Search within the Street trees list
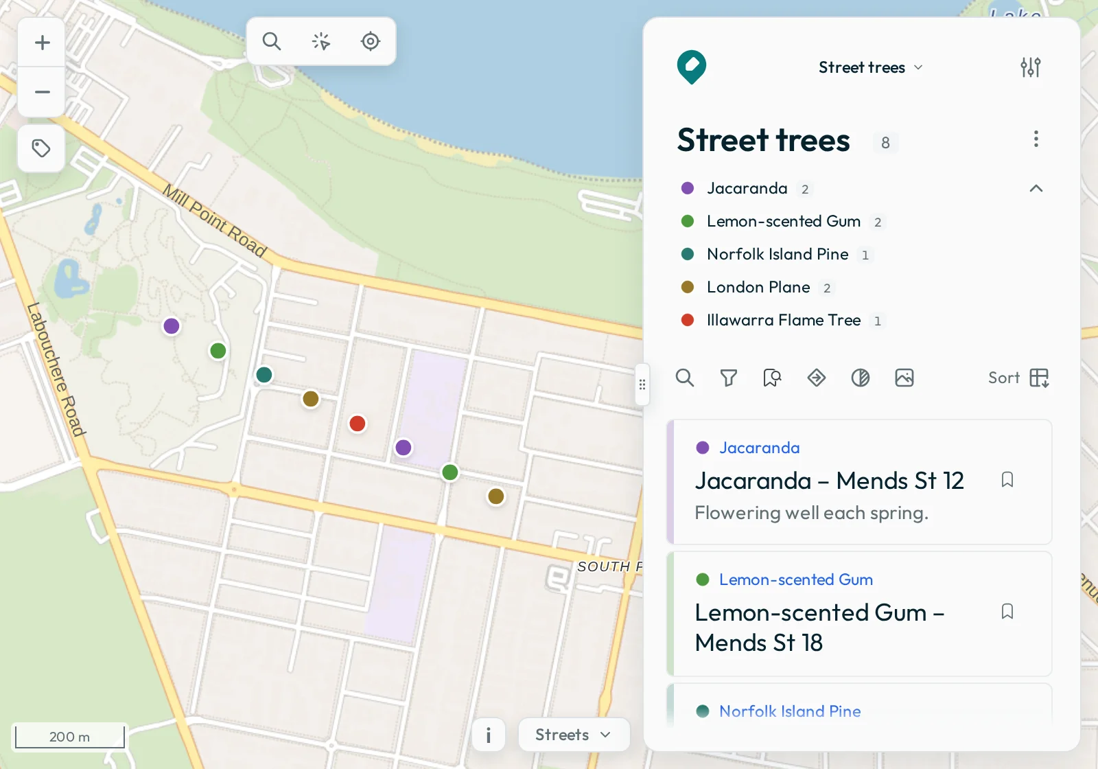Viewport: 1098px width, 769px height. pos(685,378)
